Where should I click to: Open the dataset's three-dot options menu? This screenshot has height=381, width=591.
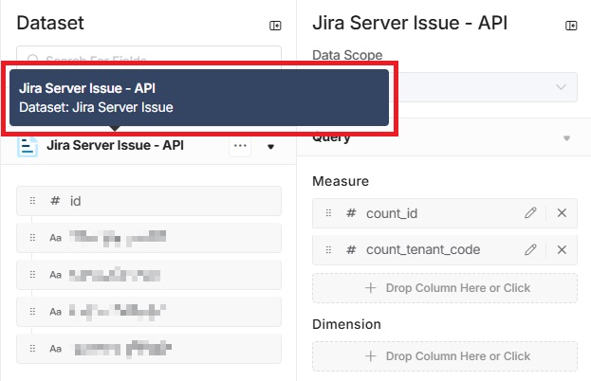click(240, 146)
